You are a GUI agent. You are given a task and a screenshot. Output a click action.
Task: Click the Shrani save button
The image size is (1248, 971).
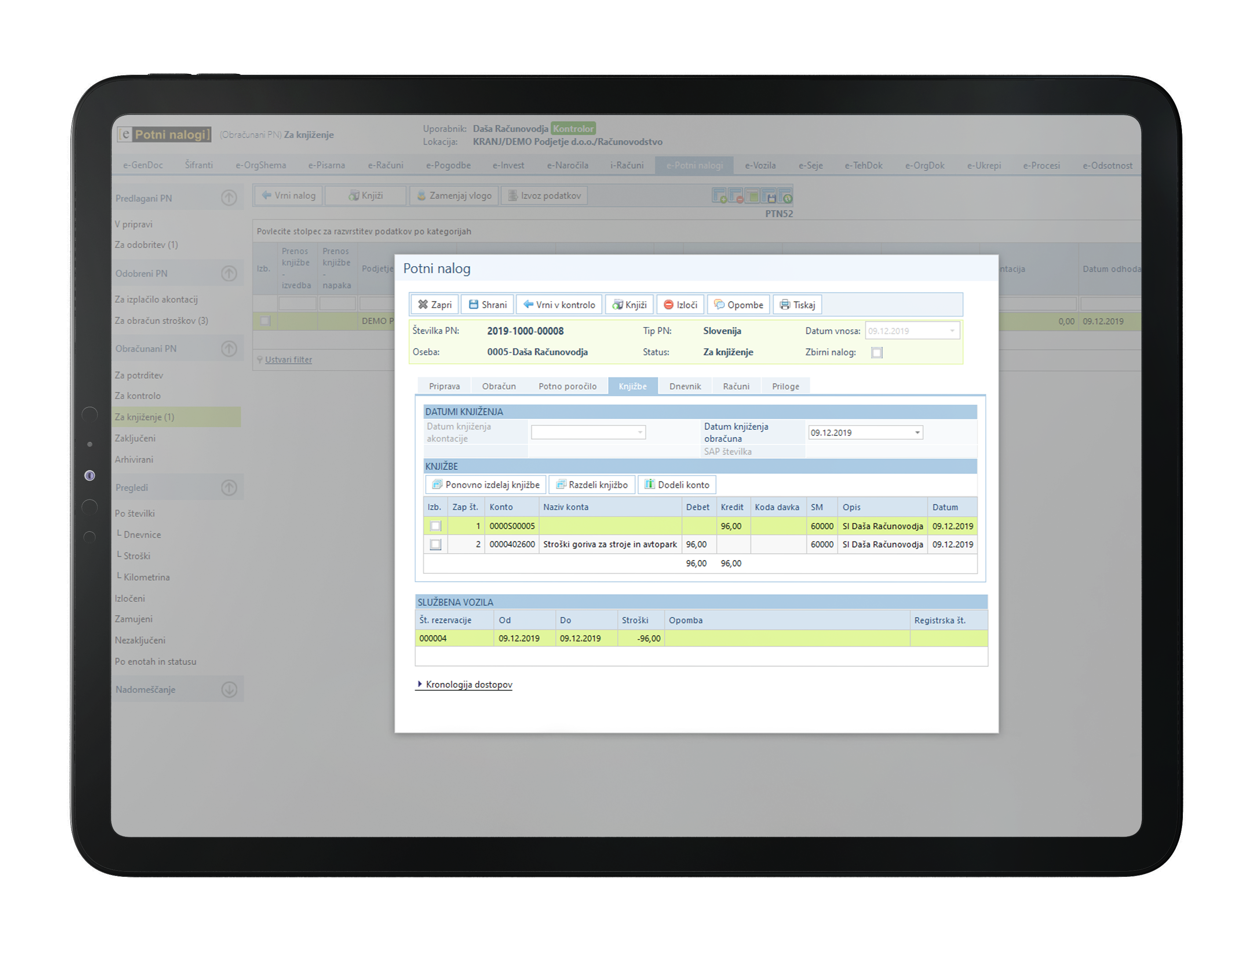click(487, 305)
